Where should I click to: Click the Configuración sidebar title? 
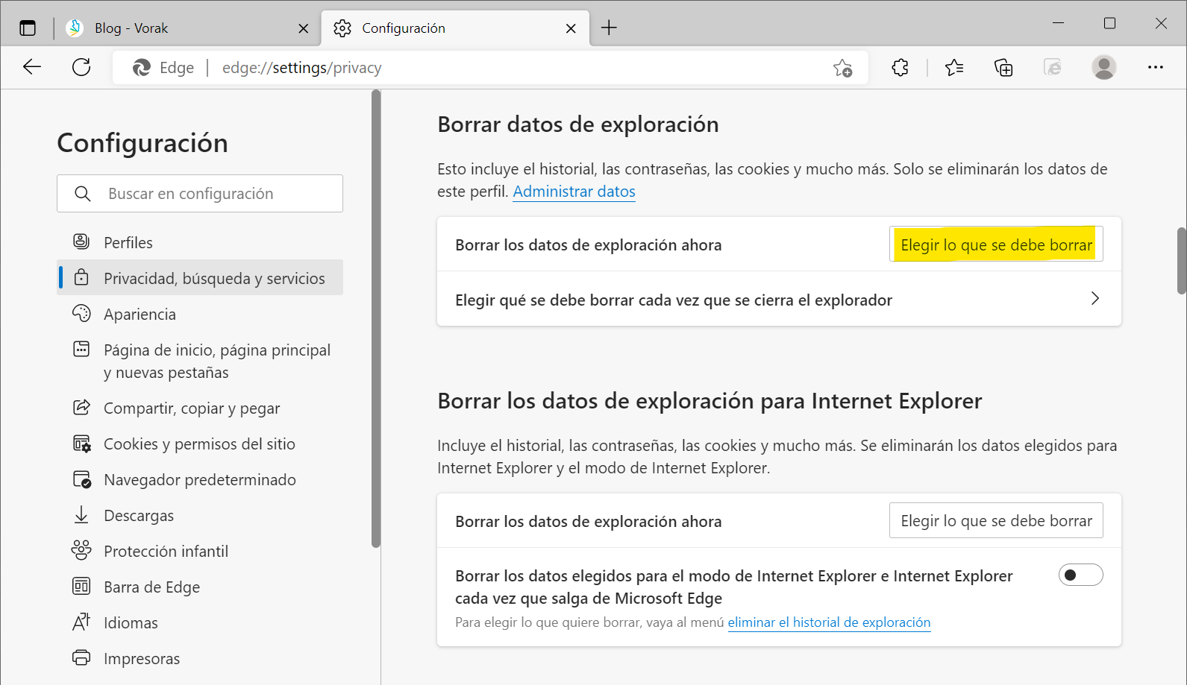point(142,143)
